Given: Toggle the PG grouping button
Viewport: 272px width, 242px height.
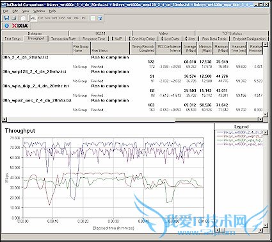Looking at the screenshot, I should pyautogui.click(x=76, y=18).
